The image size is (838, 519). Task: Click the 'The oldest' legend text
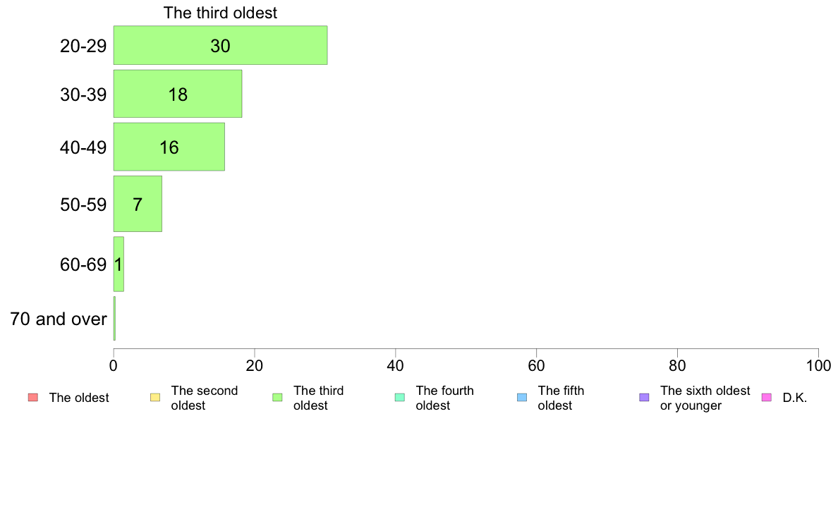79,398
